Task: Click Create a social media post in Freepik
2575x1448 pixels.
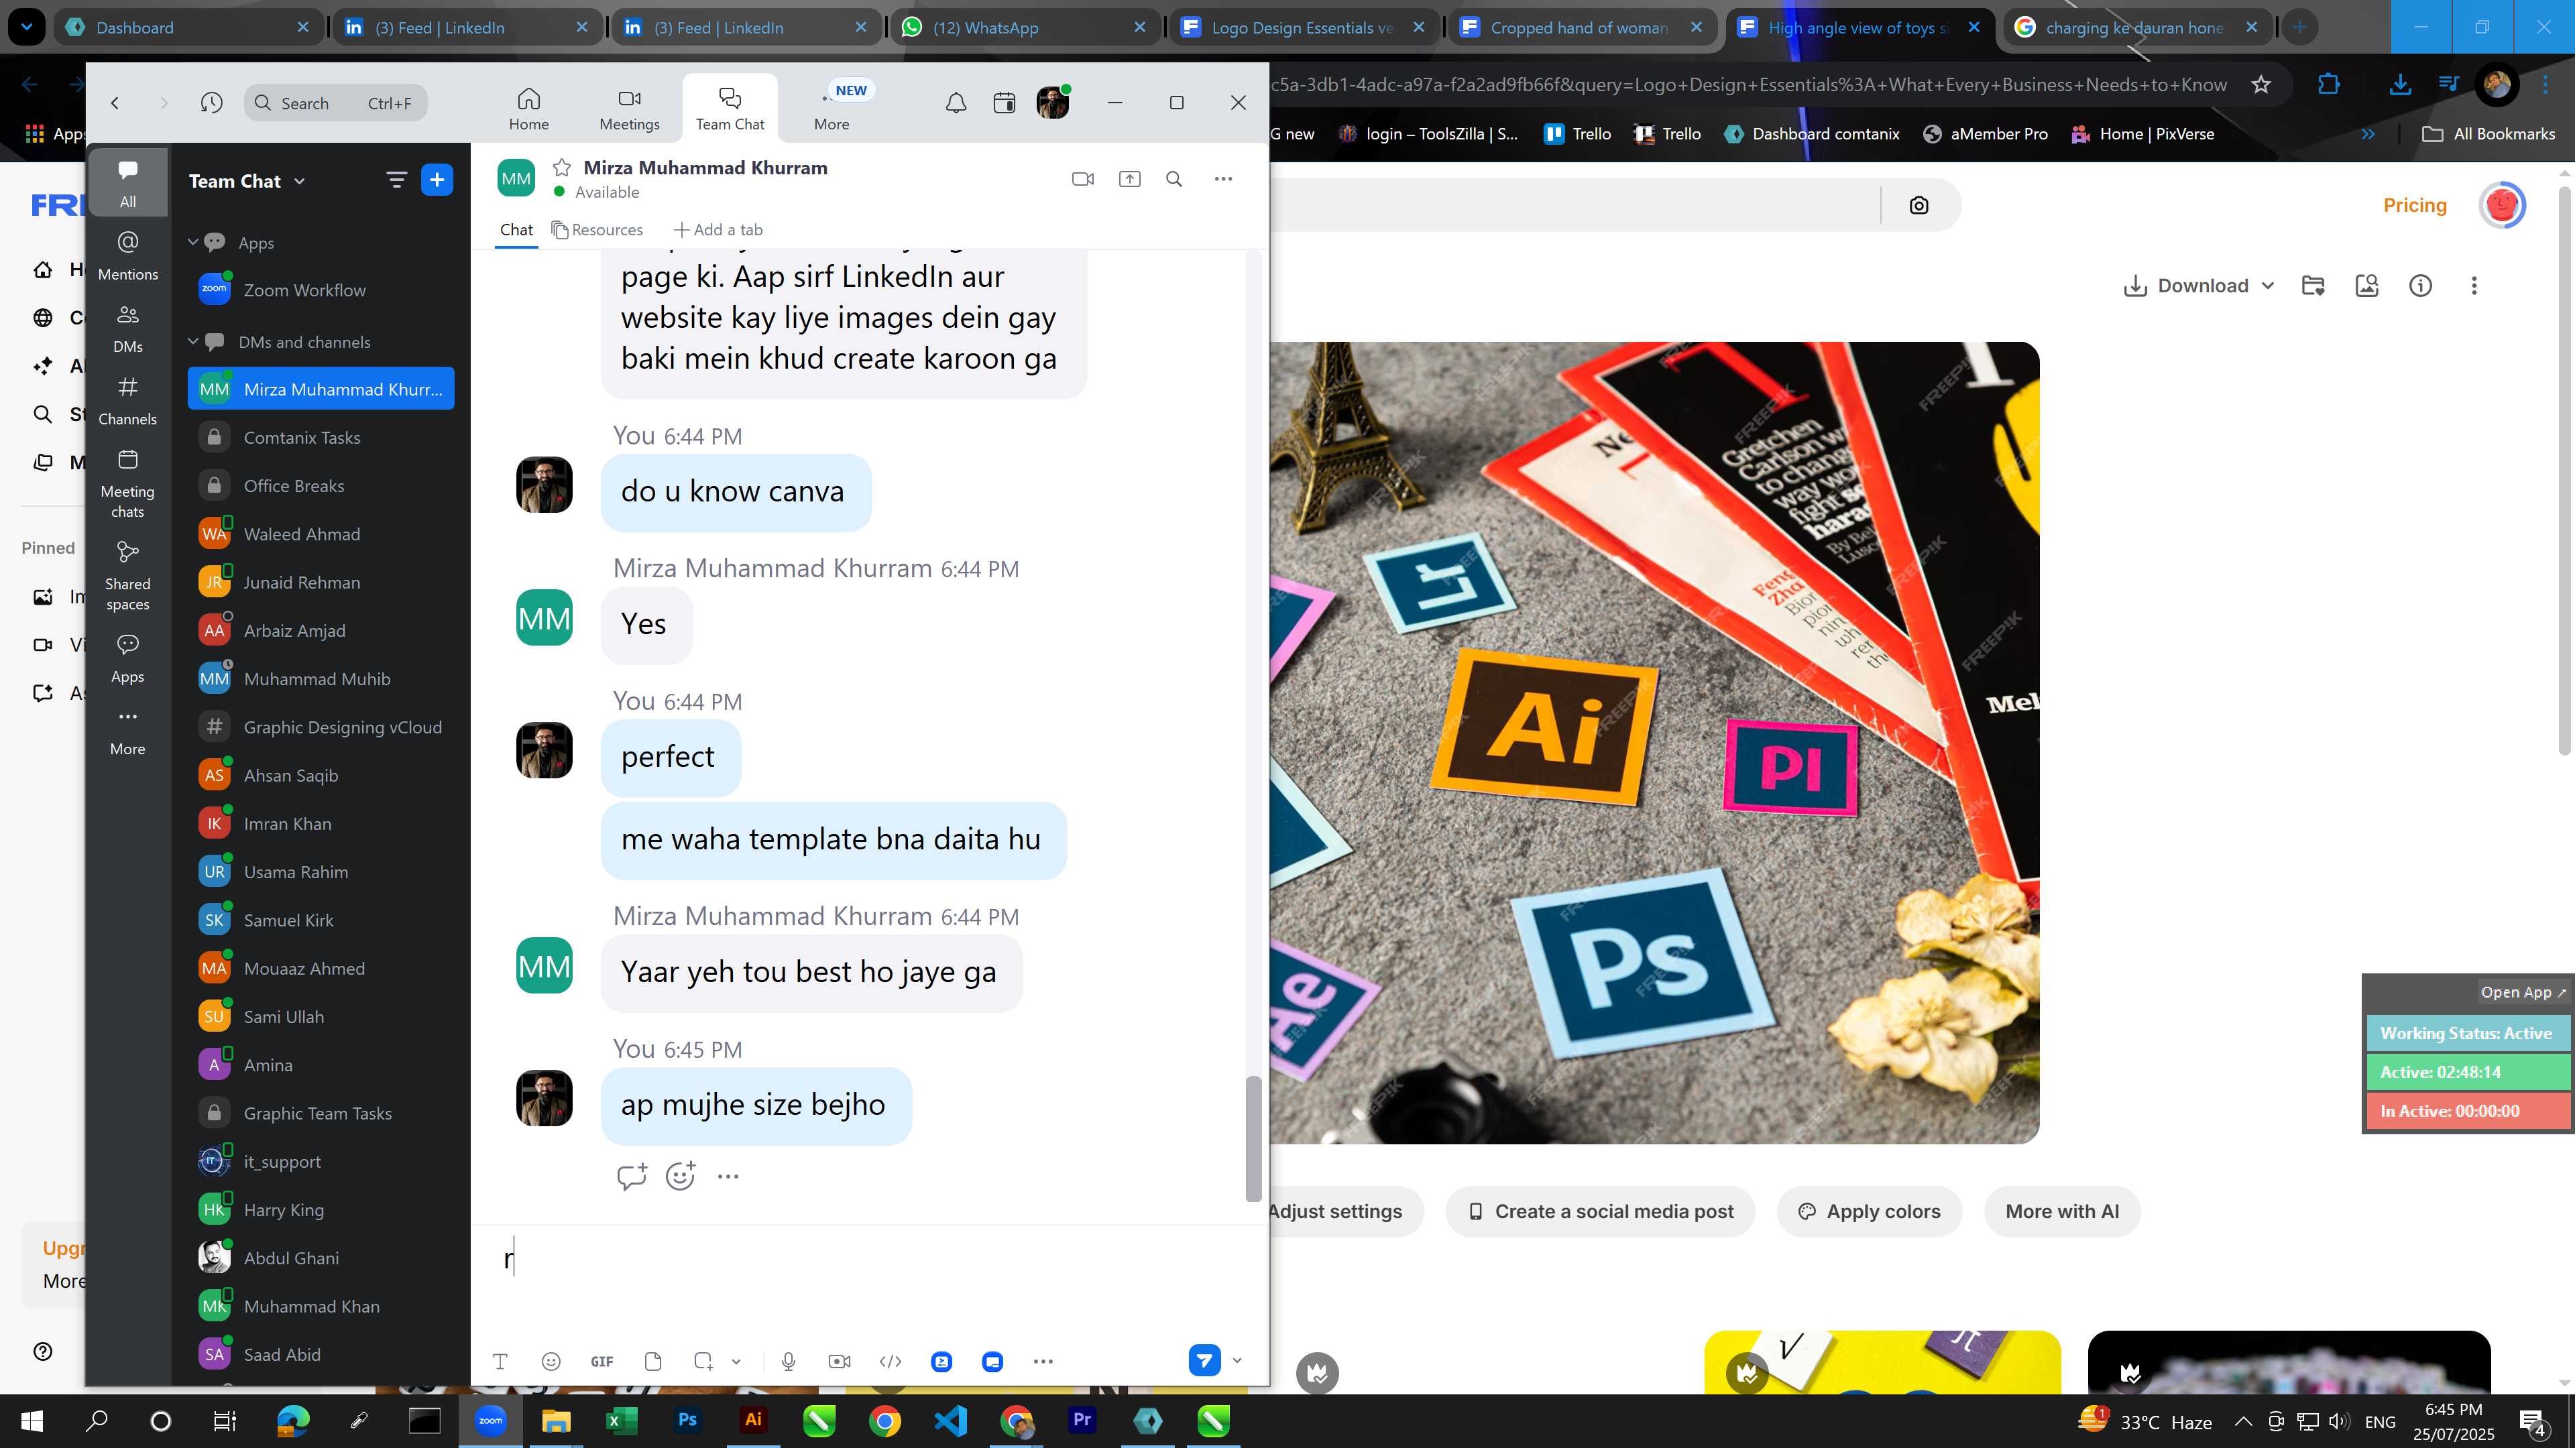Action: [x=1601, y=1211]
